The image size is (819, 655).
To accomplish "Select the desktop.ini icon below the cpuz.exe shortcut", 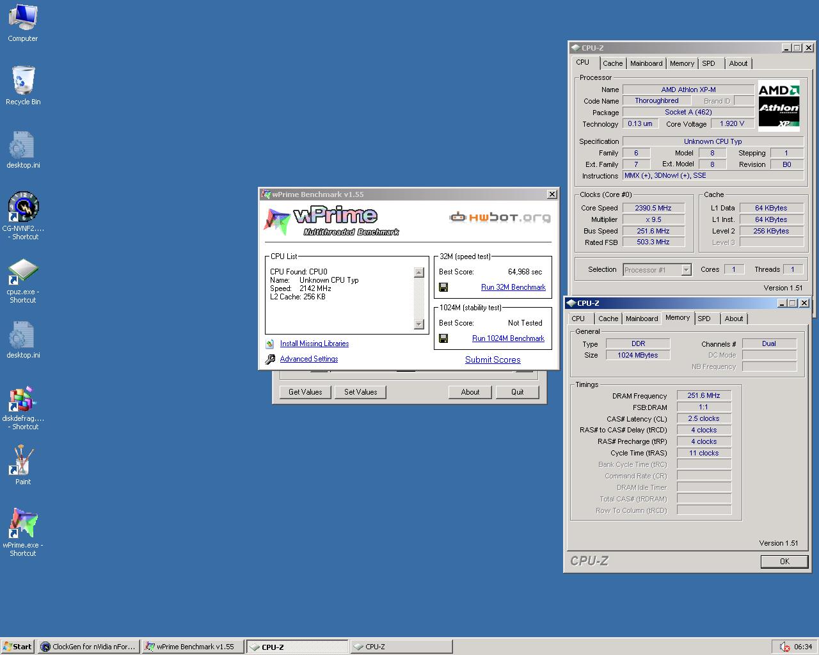I will pos(23,340).
